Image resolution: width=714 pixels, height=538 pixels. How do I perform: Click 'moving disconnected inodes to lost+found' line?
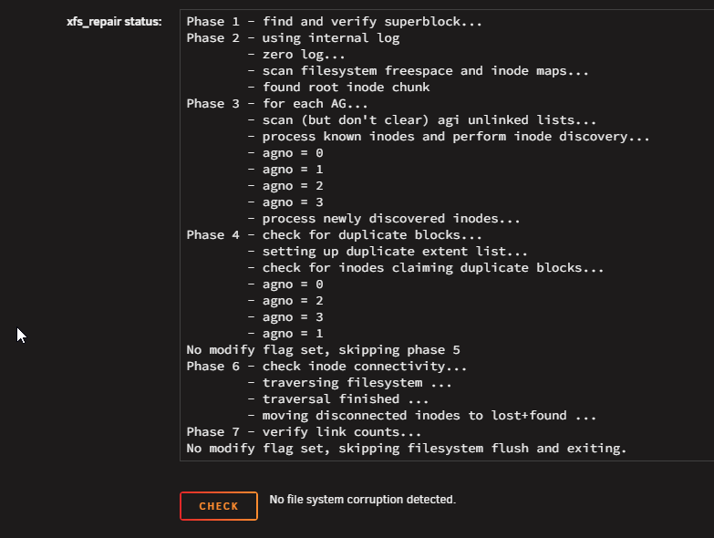tap(421, 415)
